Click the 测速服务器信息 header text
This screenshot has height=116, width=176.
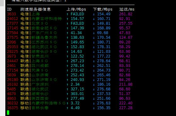point(36,9)
